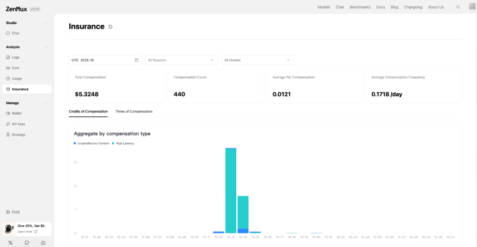Open the All Models dropdown

[257, 60]
